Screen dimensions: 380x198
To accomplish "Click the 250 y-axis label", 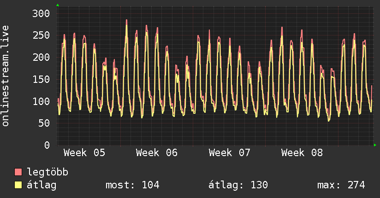I will click(x=41, y=35).
